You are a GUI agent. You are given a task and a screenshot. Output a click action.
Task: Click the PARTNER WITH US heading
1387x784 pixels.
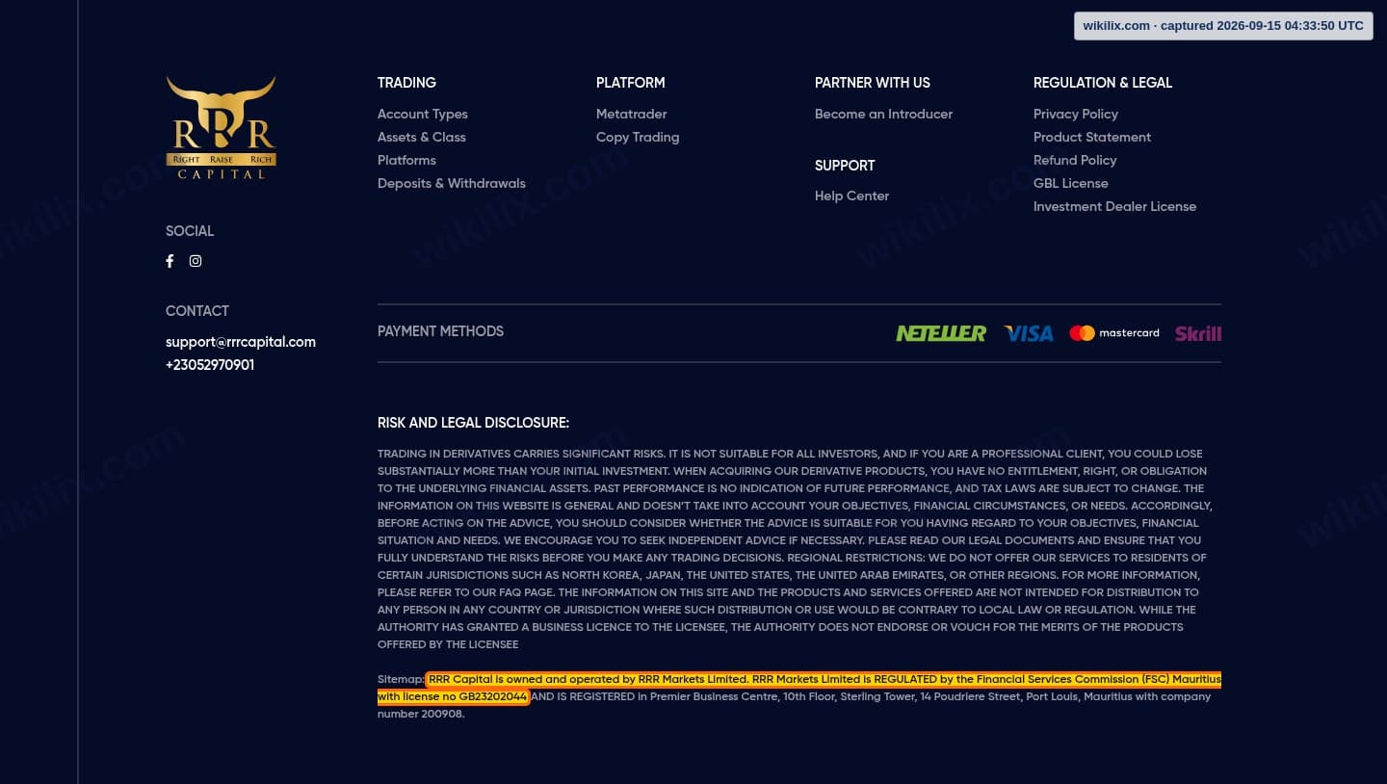click(x=873, y=83)
